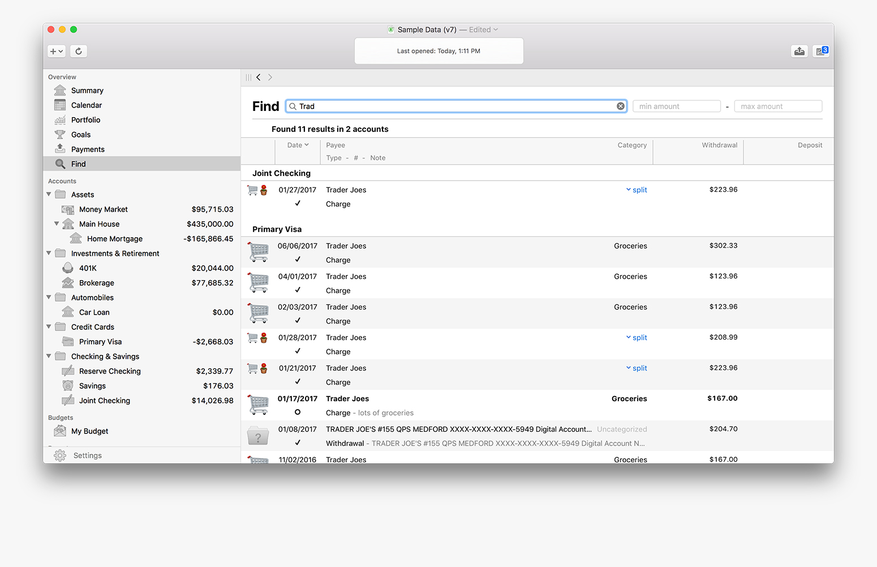The image size is (877, 567).
Task: Click the Deposit column header
Action: pyautogui.click(x=810, y=145)
